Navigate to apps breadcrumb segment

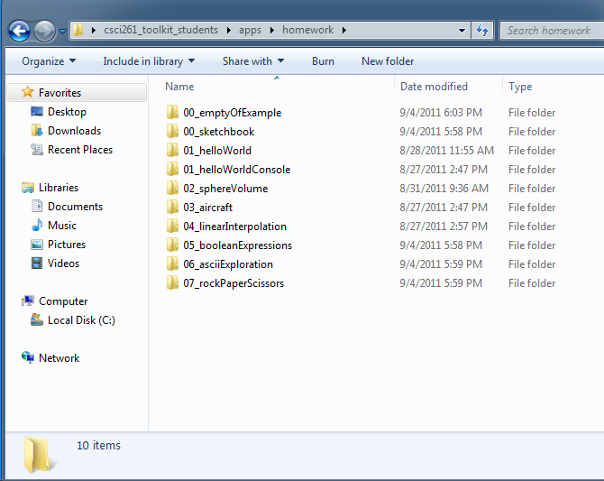tap(250, 30)
